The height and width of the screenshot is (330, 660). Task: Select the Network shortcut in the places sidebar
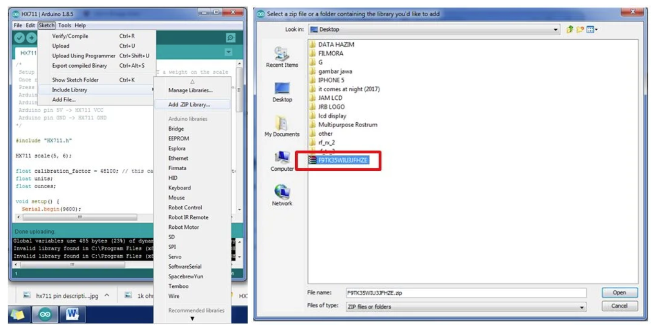coord(282,196)
